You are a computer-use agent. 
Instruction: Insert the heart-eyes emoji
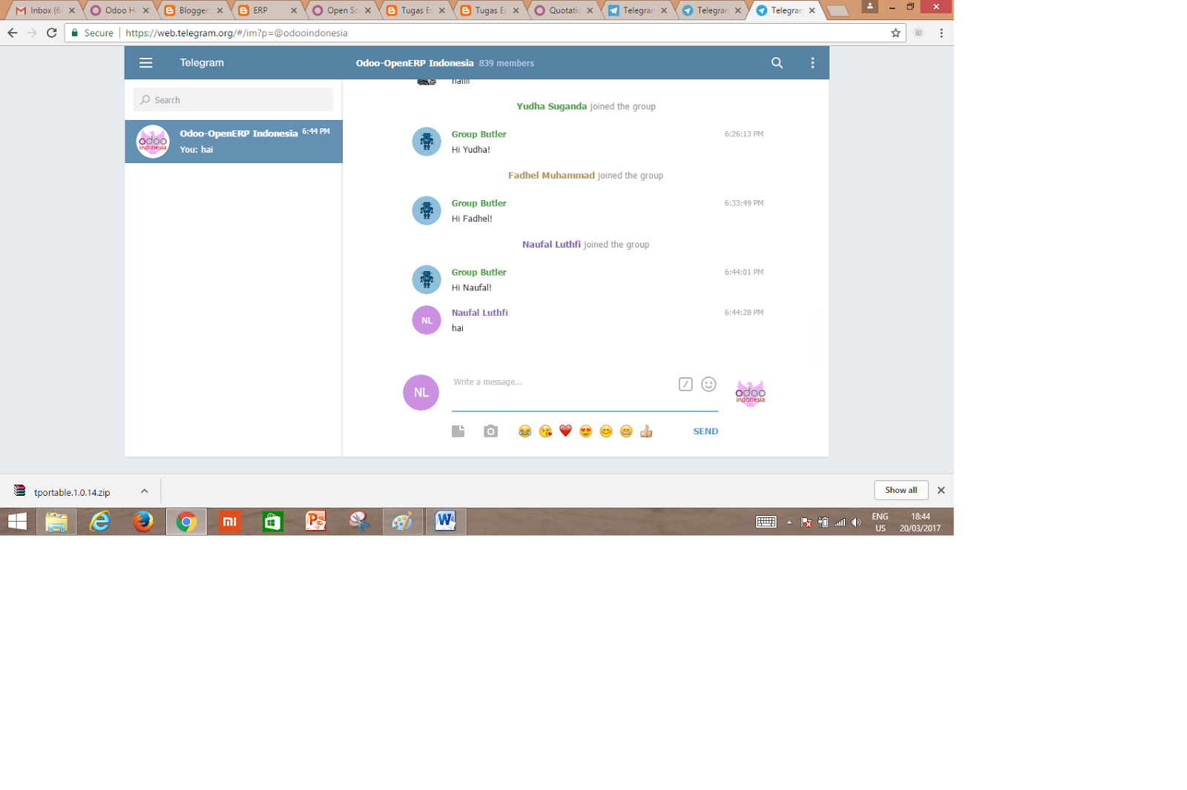[x=586, y=431]
